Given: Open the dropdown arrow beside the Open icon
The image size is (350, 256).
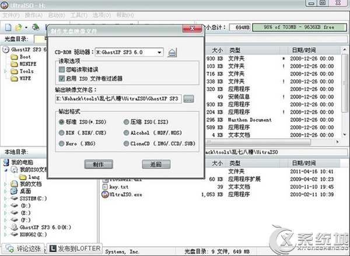Looking at the screenshot, I should point(26,27).
